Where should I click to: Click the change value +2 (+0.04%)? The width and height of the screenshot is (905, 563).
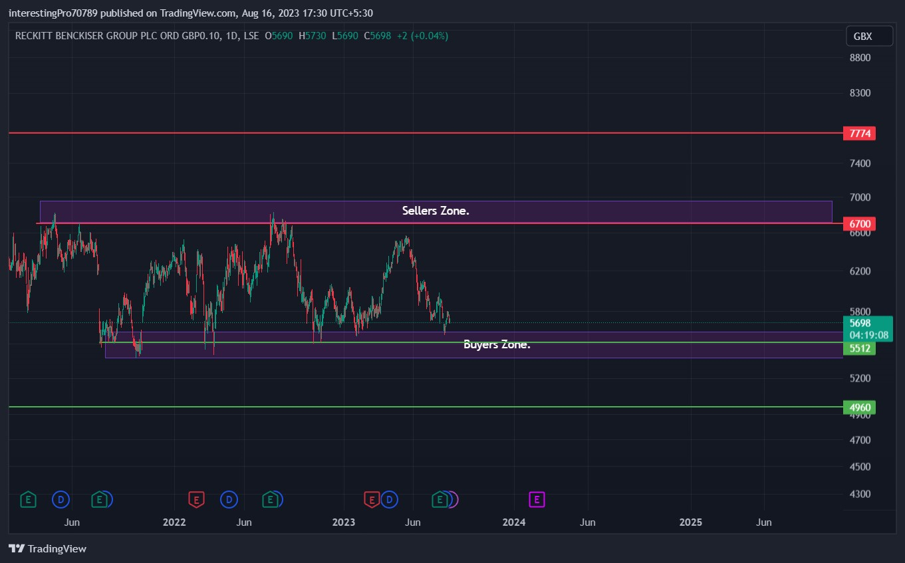[422, 36]
